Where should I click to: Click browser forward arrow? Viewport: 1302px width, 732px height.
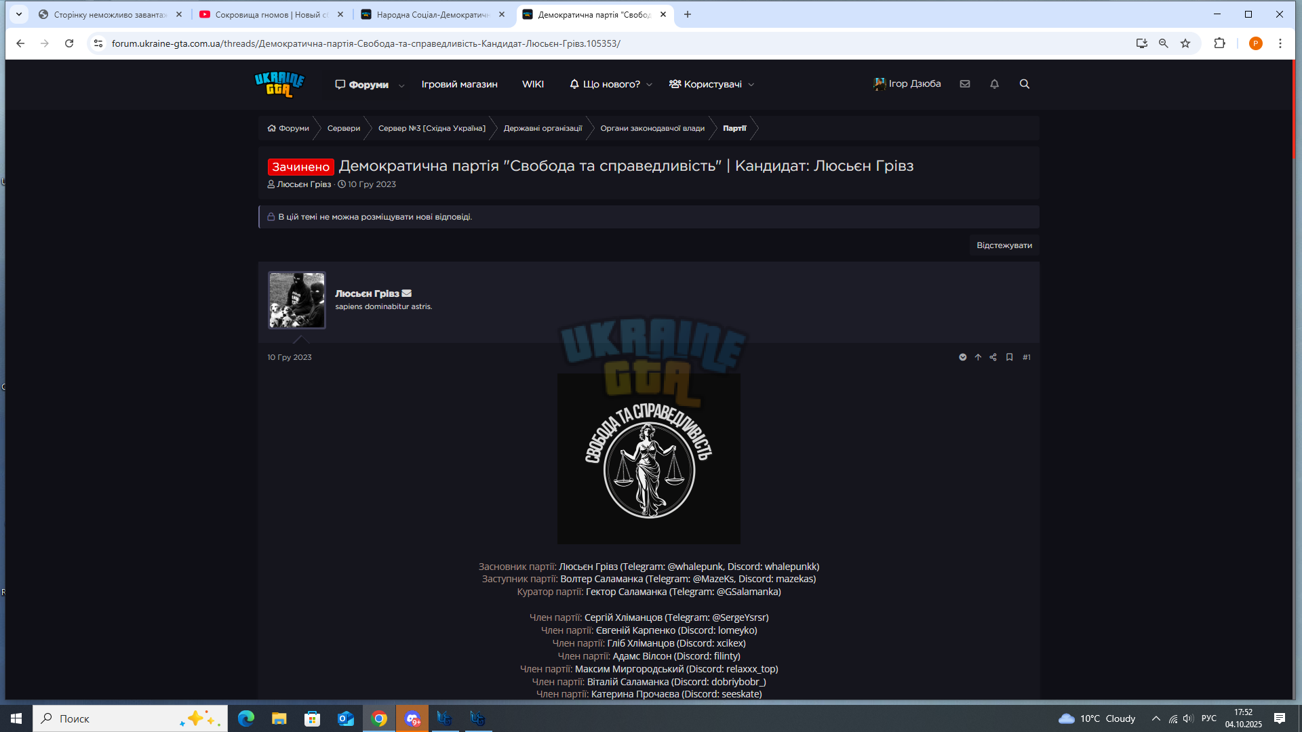pos(45,43)
